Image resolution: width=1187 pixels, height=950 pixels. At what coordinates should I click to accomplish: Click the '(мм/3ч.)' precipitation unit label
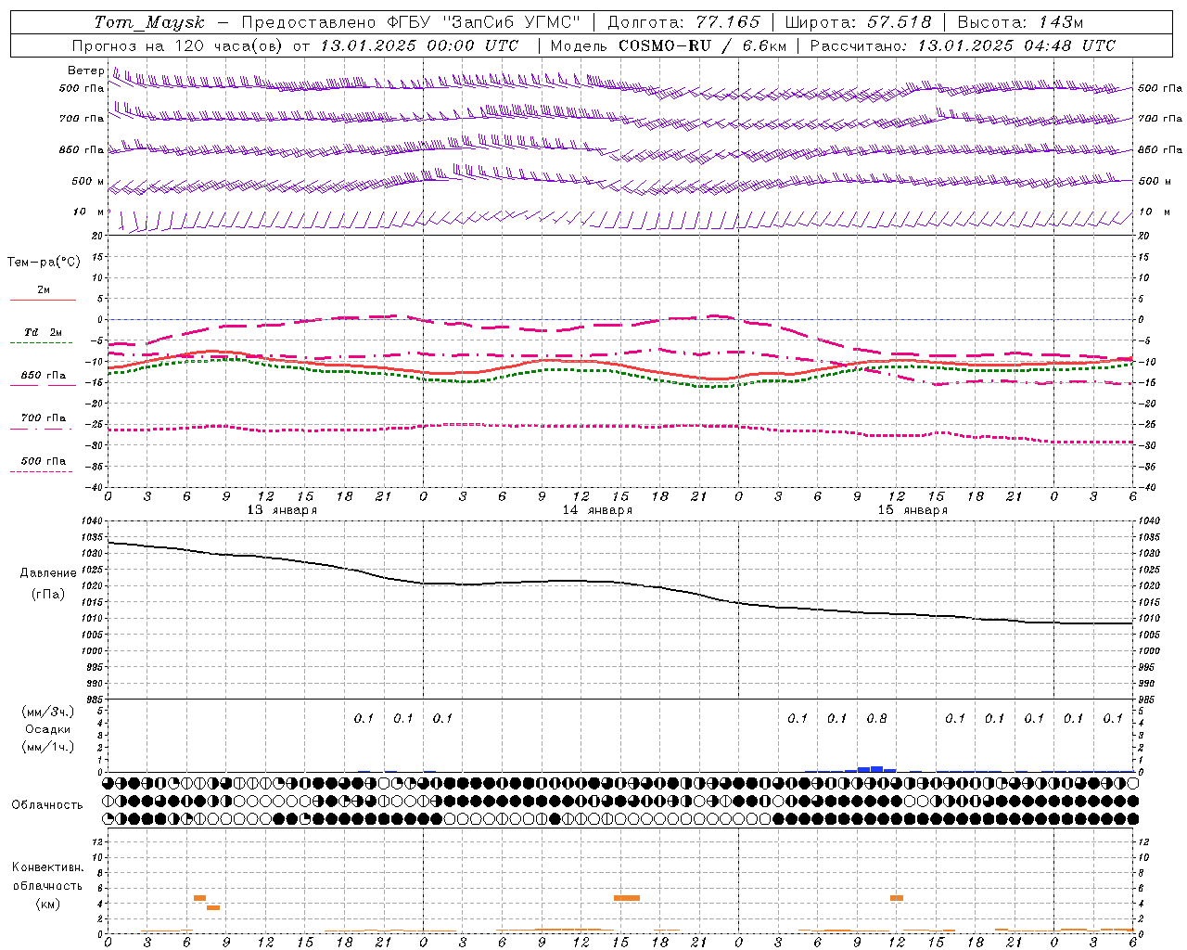coord(48,712)
